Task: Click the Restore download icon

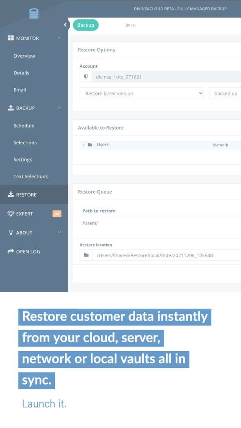Action: tap(10, 194)
